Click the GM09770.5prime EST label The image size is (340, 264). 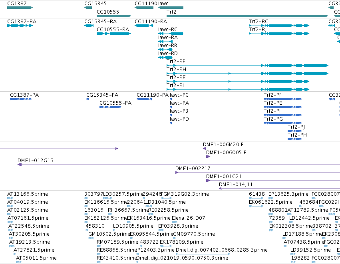(194, 234)
